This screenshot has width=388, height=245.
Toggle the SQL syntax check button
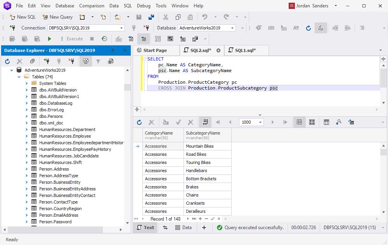(320, 28)
